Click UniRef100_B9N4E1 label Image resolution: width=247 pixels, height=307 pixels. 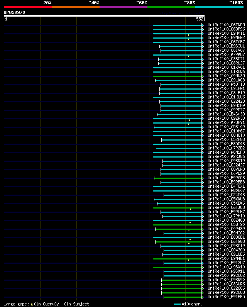[x=226, y=259]
